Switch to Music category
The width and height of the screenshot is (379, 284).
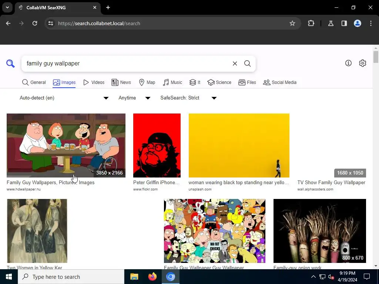click(x=172, y=82)
